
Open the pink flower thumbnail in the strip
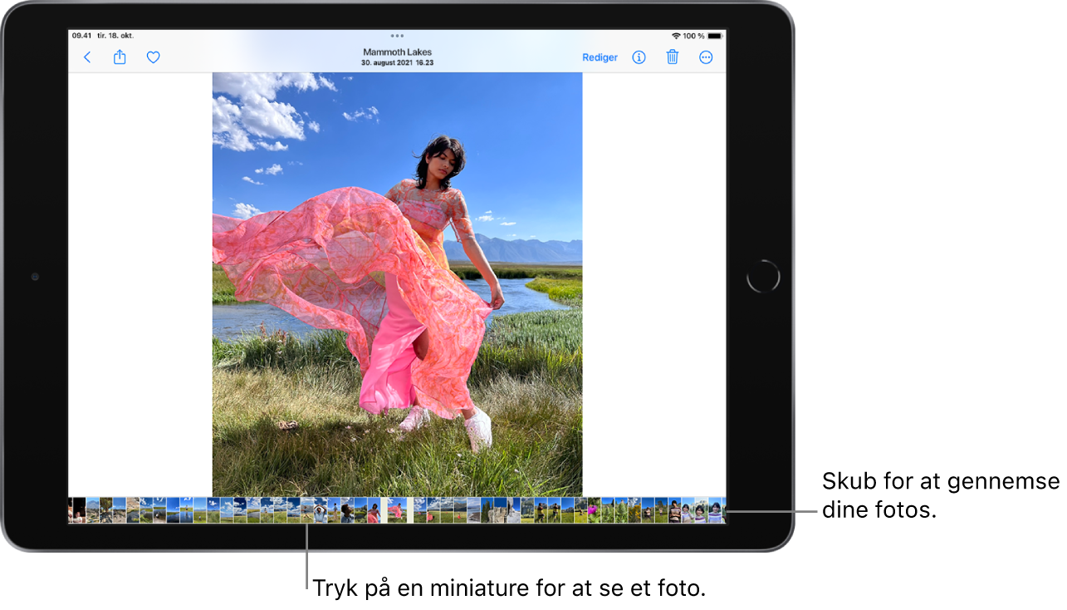coord(594,510)
